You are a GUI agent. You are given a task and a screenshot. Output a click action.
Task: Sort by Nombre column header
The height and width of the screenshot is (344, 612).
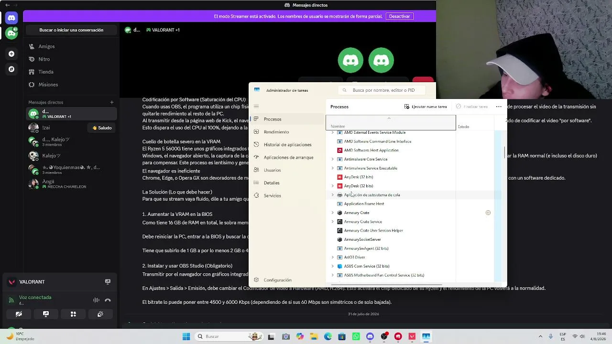(391, 123)
